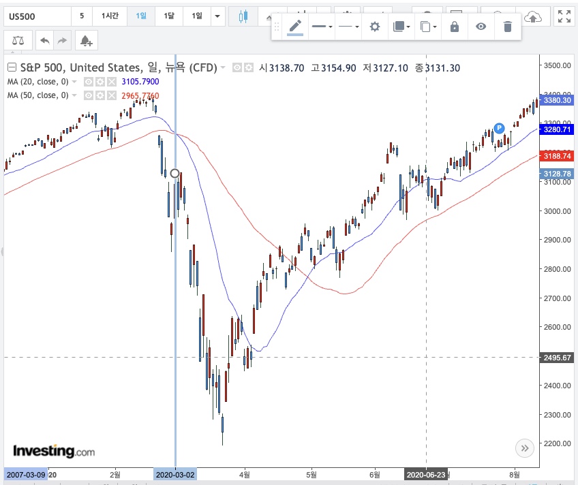Remove the MA 20 indicator
Image resolution: width=578 pixels, height=485 pixels.
click(x=112, y=82)
